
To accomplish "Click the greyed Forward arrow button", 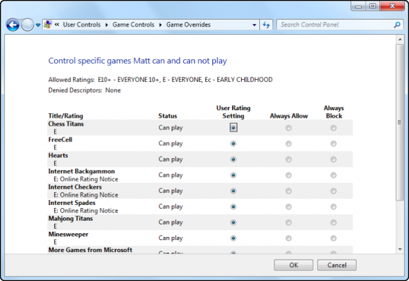I will [28, 25].
